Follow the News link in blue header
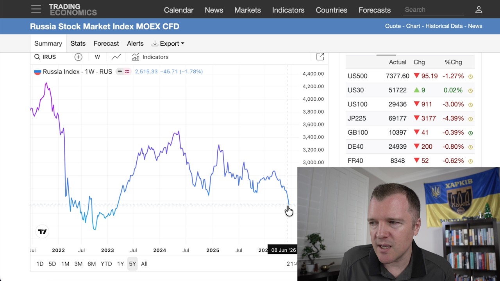This screenshot has height=281, width=500. pyautogui.click(x=475, y=26)
